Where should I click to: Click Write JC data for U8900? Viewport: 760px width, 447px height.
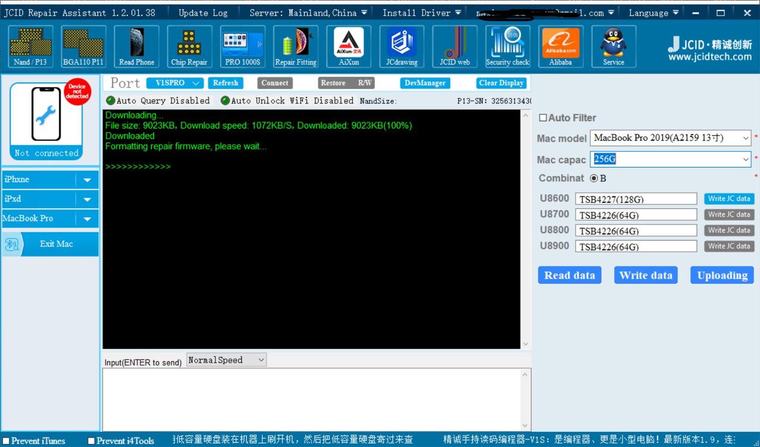[x=729, y=246]
